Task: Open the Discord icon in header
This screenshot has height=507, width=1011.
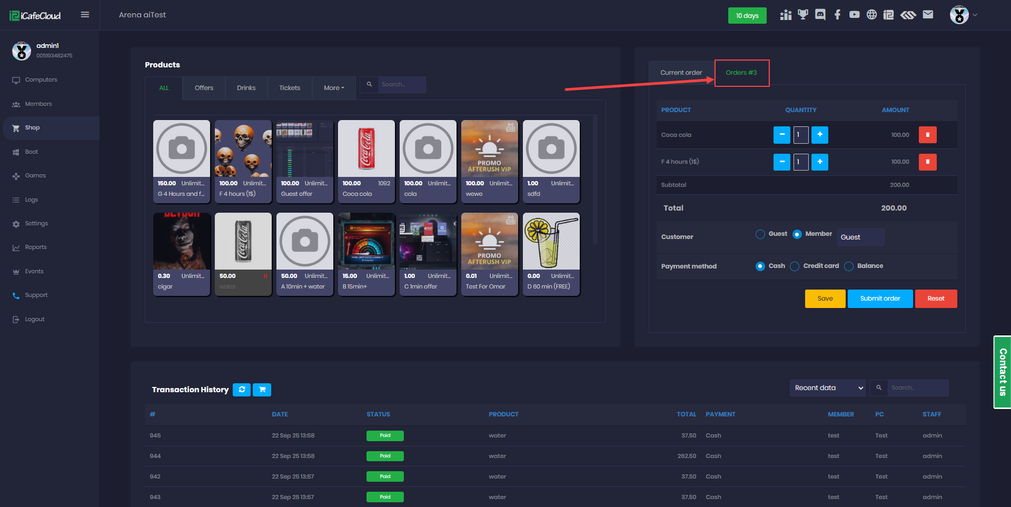Action: pyautogui.click(x=820, y=15)
